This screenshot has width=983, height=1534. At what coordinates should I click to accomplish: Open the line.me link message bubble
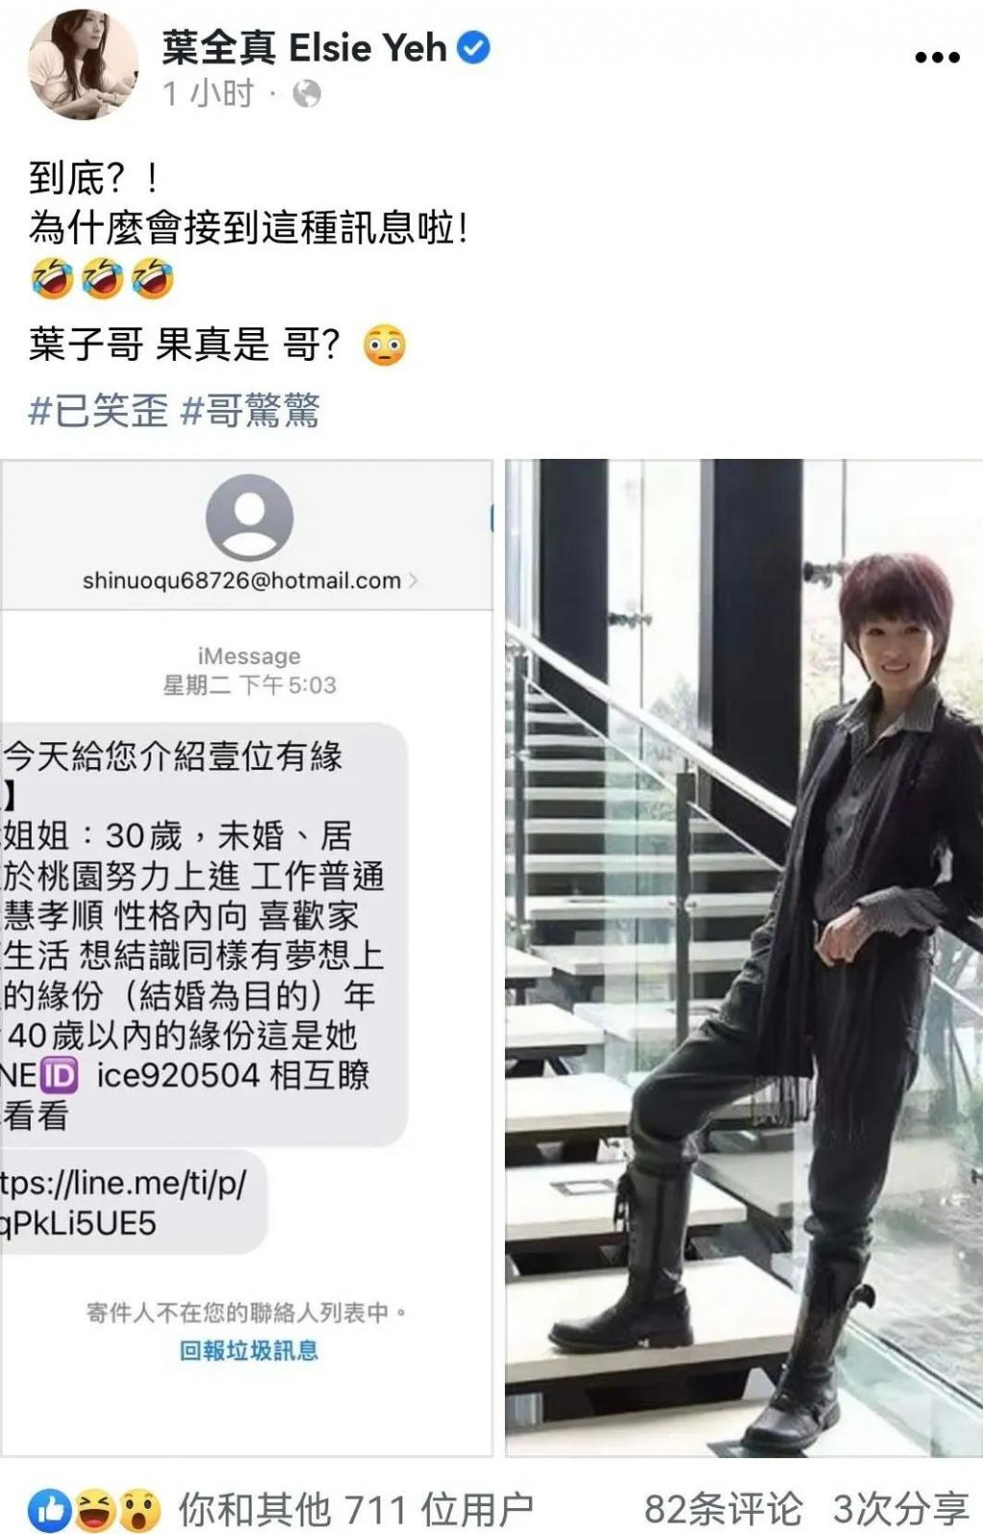coord(132,1204)
